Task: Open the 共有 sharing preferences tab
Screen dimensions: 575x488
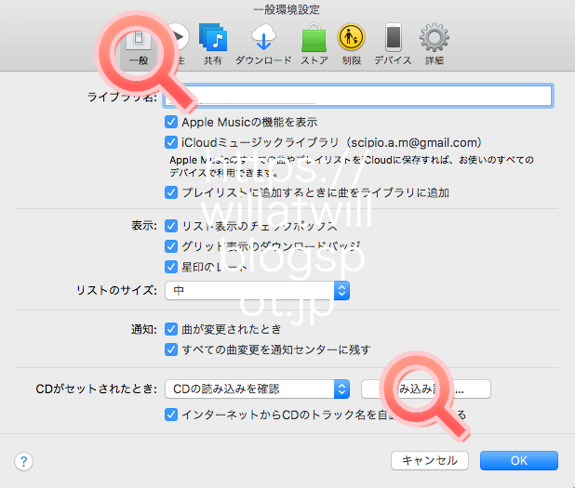Action: (x=213, y=45)
